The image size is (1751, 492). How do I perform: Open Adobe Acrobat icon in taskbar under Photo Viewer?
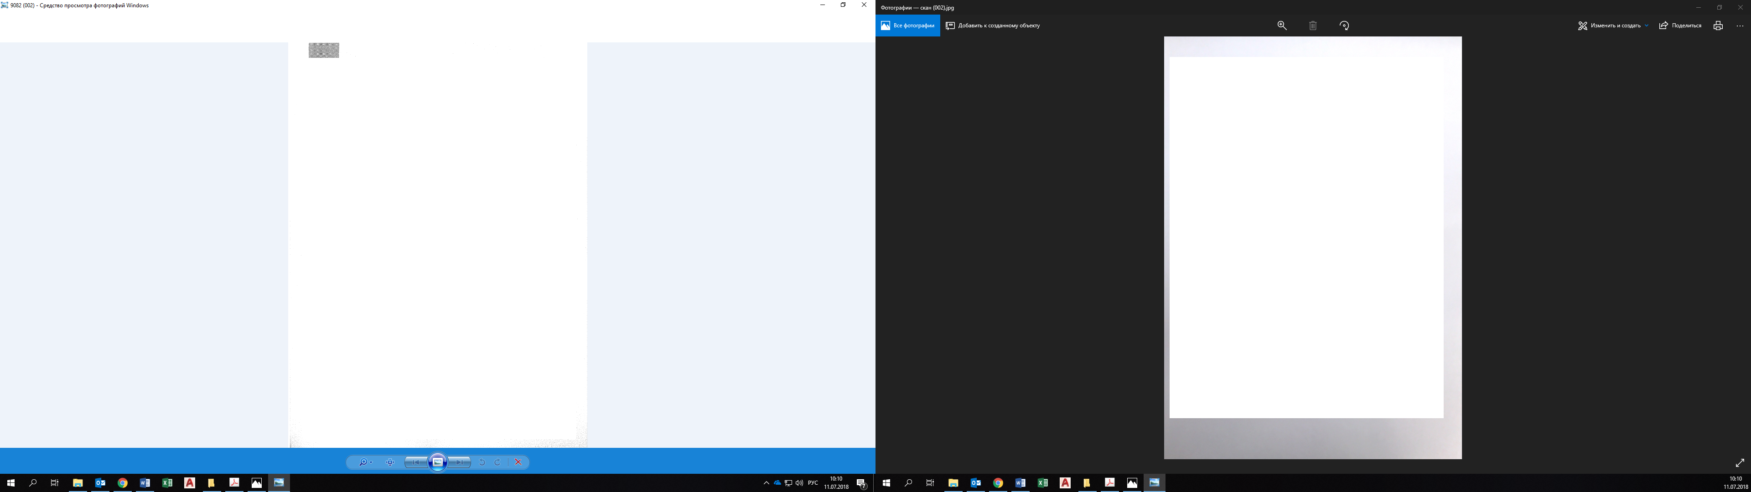(234, 483)
